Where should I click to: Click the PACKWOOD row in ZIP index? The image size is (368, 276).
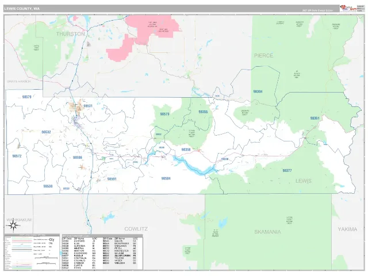pos(79,254)
